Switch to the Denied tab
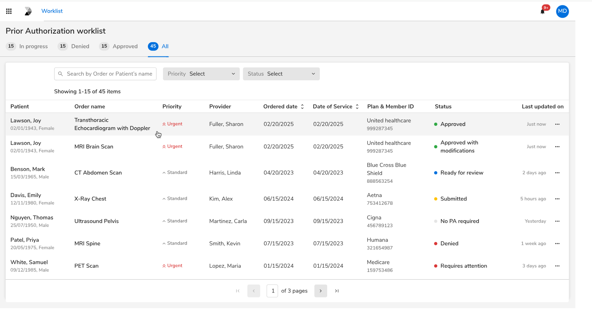 click(x=74, y=46)
